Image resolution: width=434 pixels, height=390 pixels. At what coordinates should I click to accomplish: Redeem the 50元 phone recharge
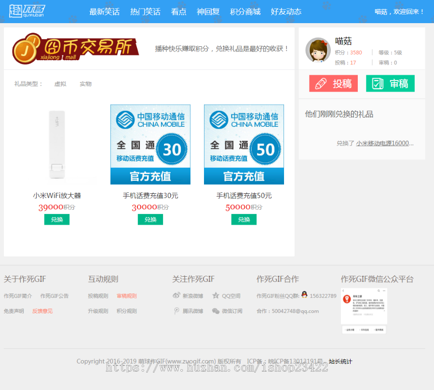click(x=244, y=219)
